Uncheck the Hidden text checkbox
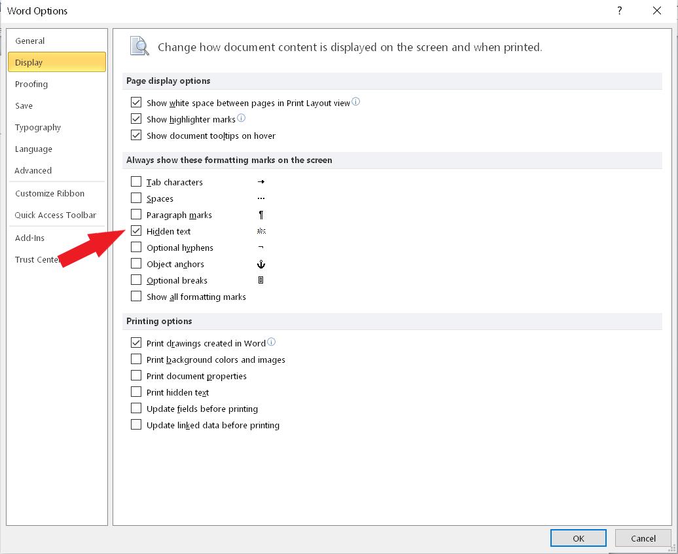The height and width of the screenshot is (554, 678). (135, 231)
